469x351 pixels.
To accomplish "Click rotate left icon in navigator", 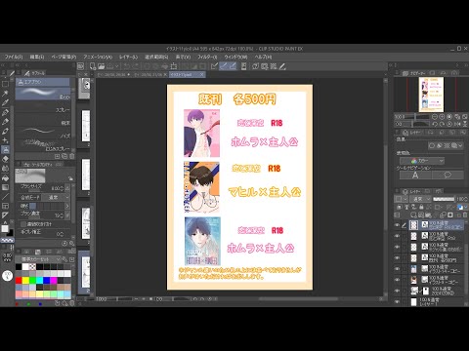I will pyautogui.click(x=435, y=124).
